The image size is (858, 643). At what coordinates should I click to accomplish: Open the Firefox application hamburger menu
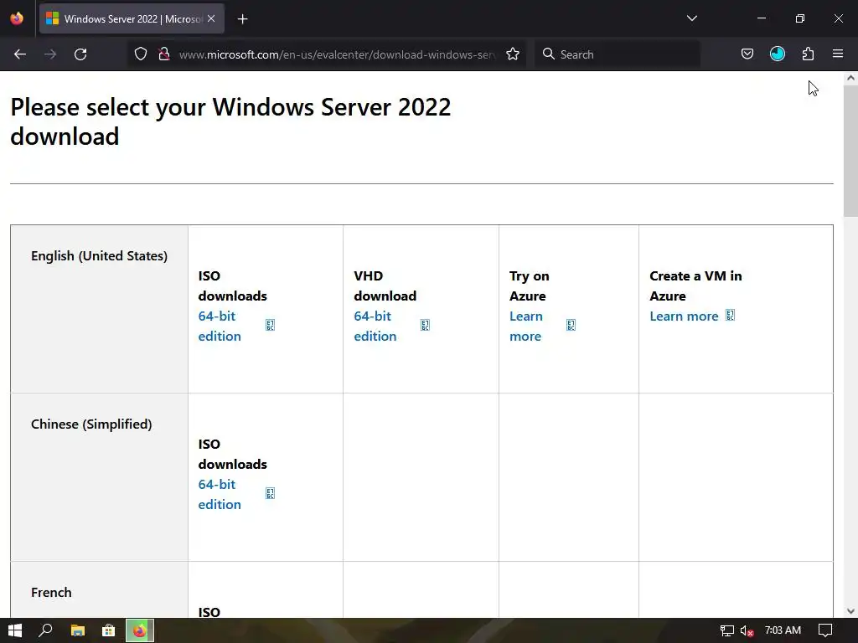point(838,54)
